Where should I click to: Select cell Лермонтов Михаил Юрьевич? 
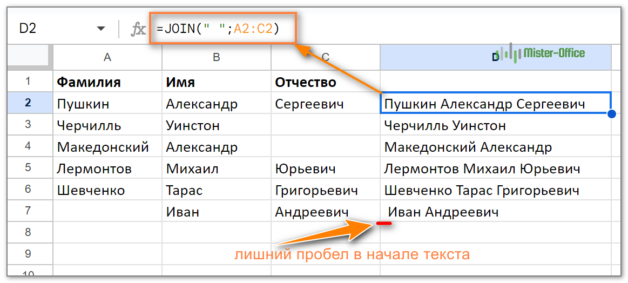click(495, 168)
